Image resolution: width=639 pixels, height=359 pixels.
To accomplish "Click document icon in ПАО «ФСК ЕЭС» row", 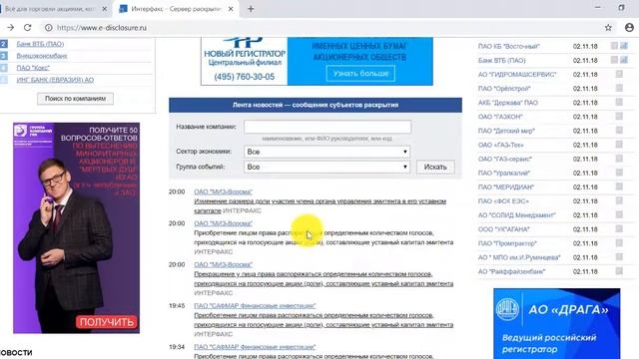I will [619, 200].
